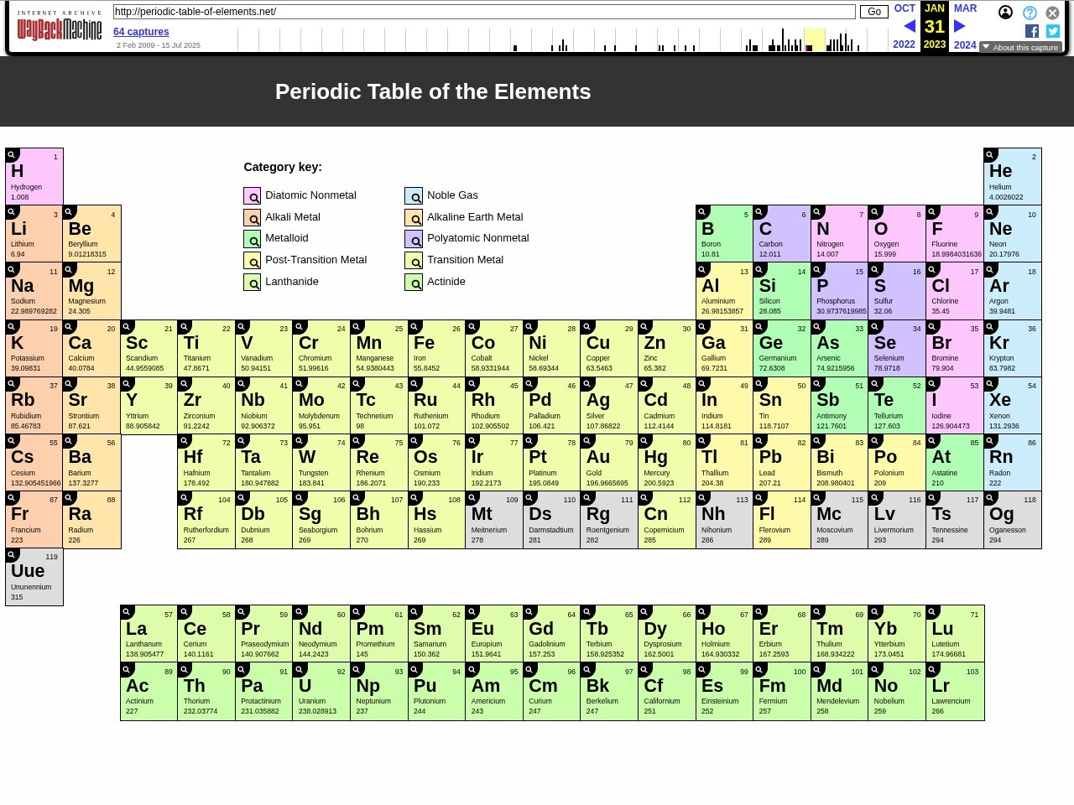Image resolution: width=1074 pixels, height=805 pixels.
Task: Open the 64 captures link
Action: click(x=141, y=32)
